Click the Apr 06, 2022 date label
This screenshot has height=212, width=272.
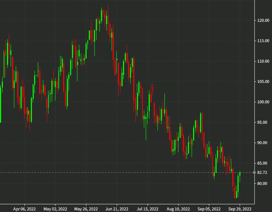pyautogui.click(x=24, y=209)
